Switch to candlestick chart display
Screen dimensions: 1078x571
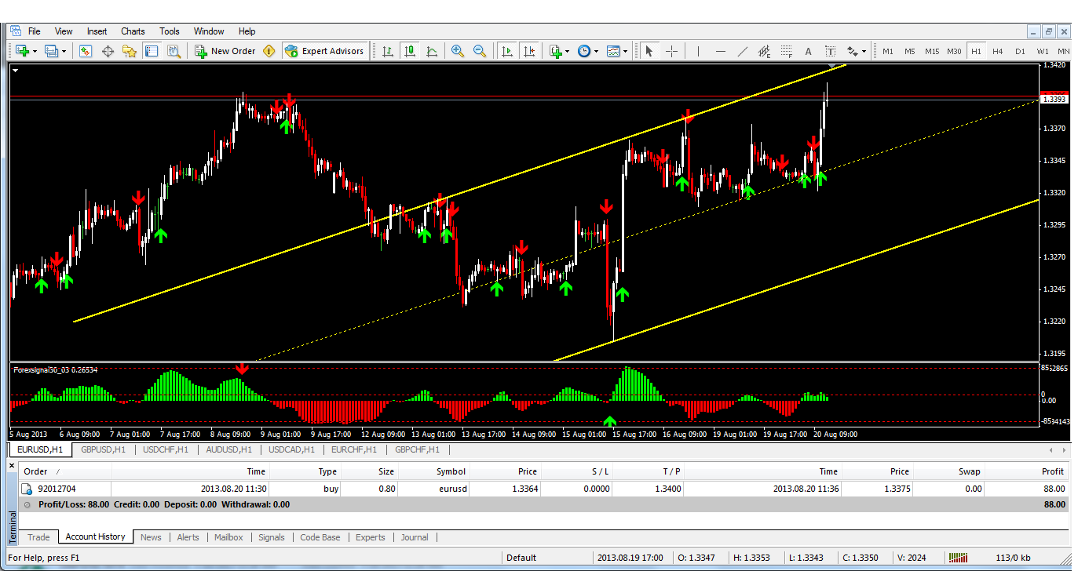click(410, 51)
